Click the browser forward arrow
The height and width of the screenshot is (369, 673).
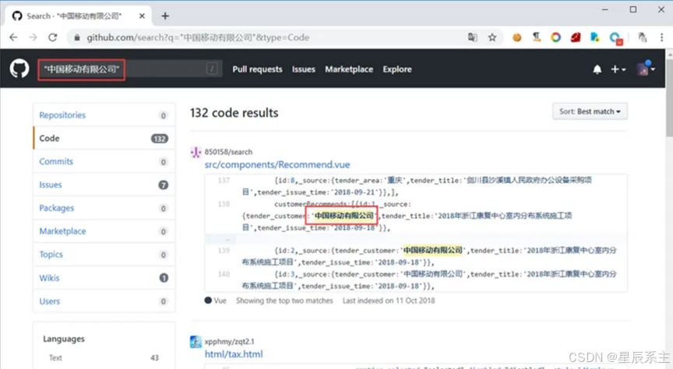point(33,37)
